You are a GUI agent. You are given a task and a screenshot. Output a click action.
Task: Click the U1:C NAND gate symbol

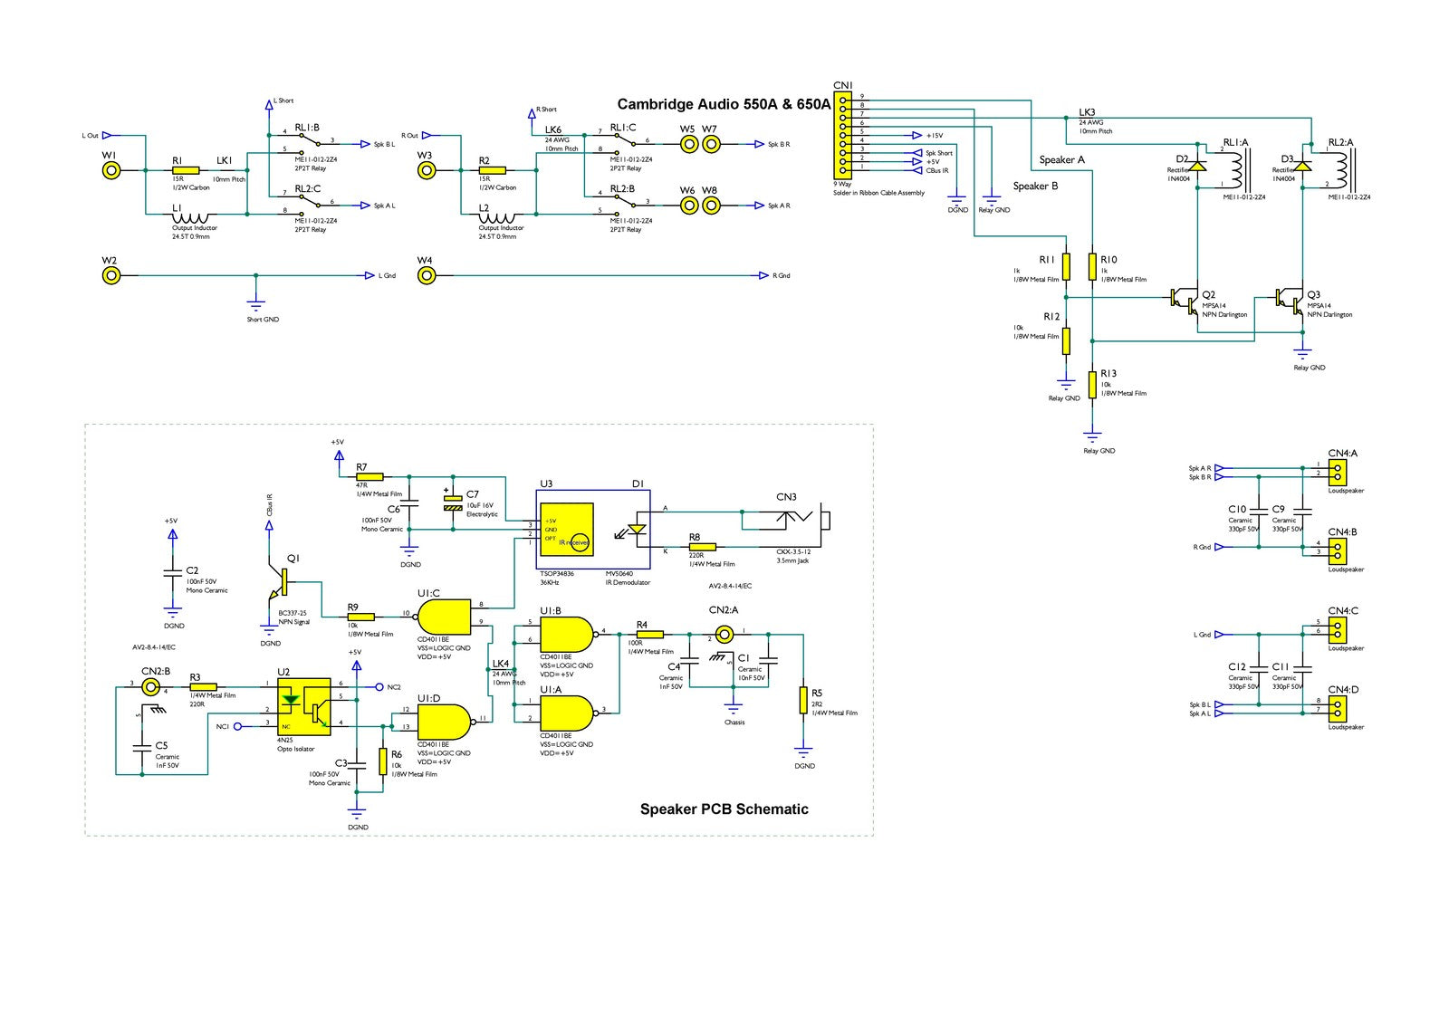[x=446, y=616]
